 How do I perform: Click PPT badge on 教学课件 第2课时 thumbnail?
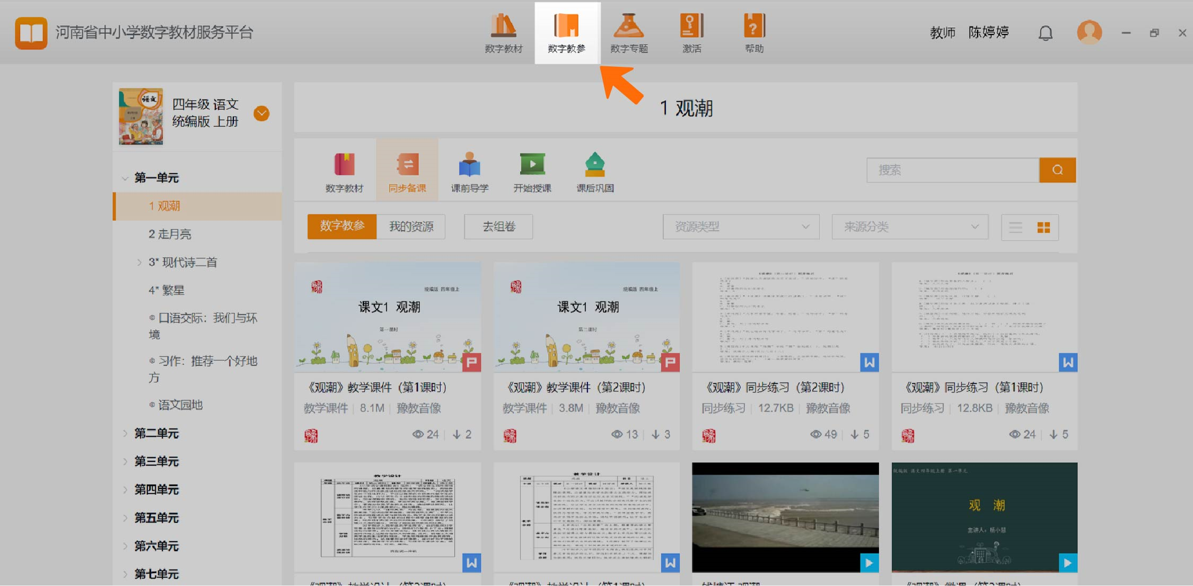pyautogui.click(x=670, y=362)
